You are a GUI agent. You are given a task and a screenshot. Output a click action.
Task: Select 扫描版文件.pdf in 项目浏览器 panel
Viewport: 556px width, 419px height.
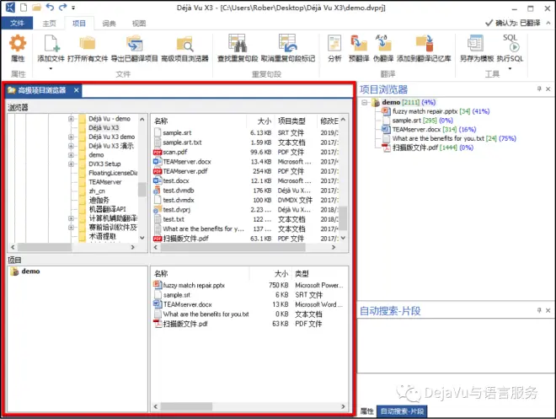click(x=415, y=148)
